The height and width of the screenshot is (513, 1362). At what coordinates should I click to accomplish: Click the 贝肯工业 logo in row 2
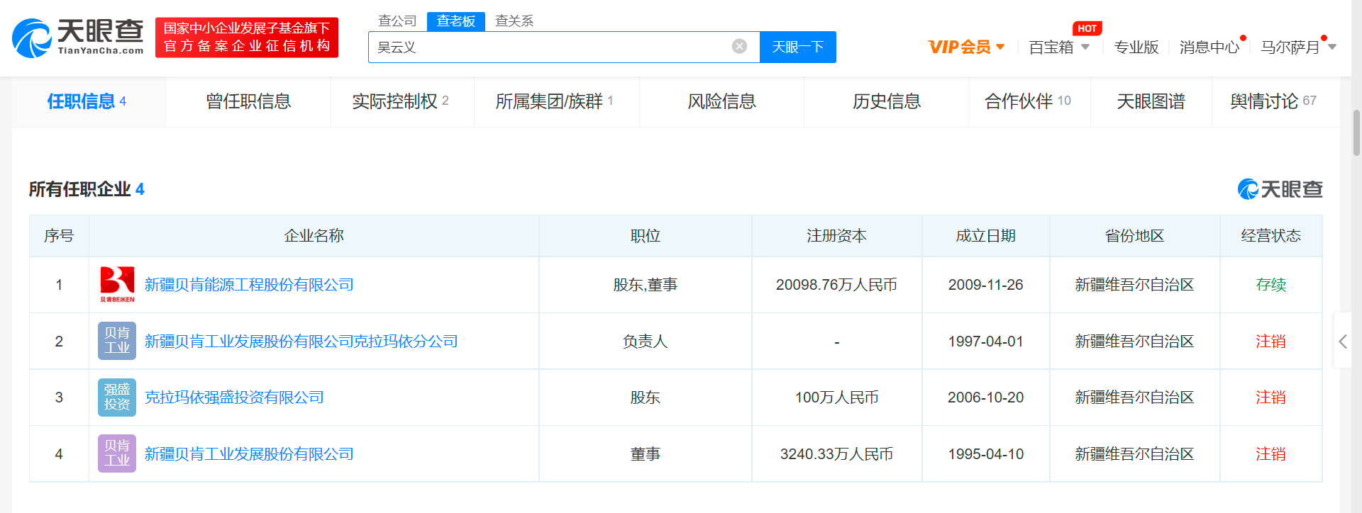(117, 341)
